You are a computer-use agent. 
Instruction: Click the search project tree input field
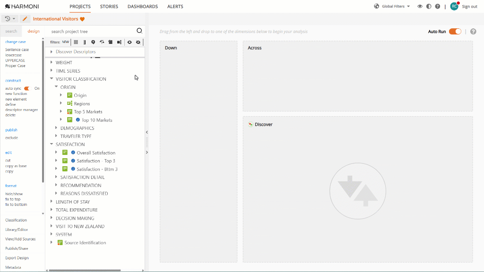[x=91, y=31]
